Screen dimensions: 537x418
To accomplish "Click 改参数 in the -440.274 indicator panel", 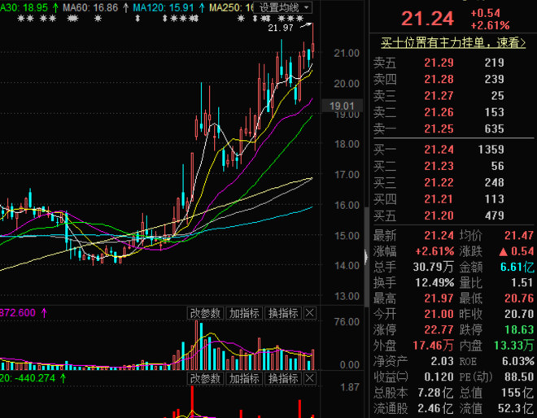I will pyautogui.click(x=205, y=378).
